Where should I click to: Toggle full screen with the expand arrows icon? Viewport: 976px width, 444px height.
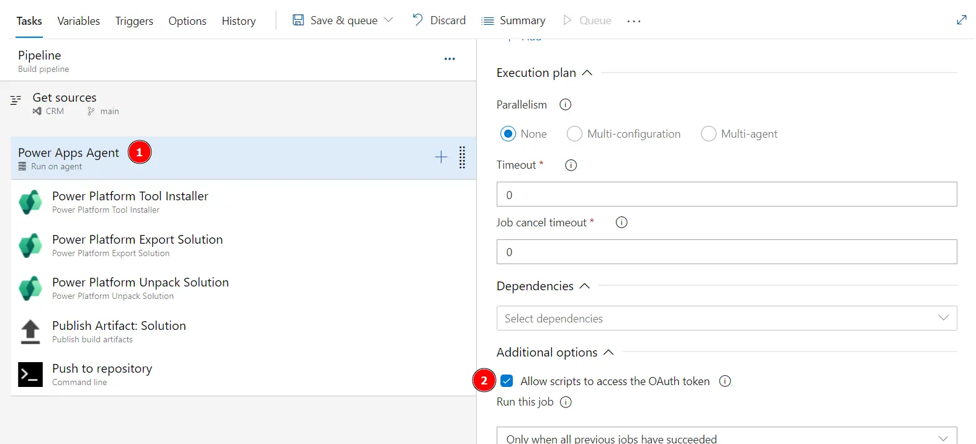(962, 20)
